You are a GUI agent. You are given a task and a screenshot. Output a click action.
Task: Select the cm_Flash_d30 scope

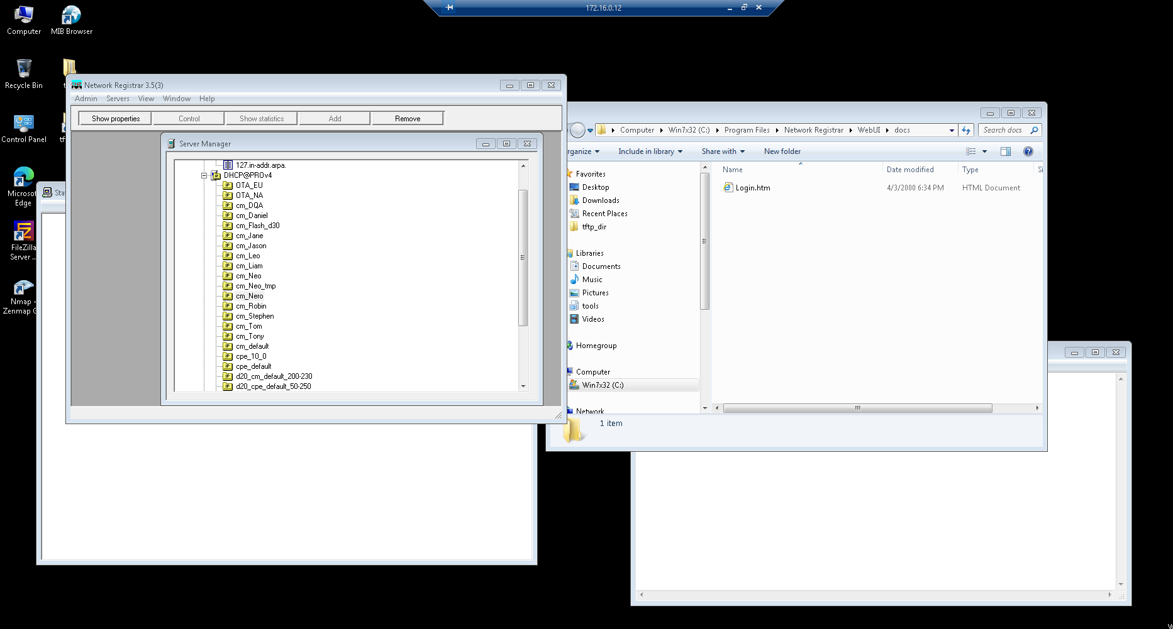pyautogui.click(x=257, y=226)
